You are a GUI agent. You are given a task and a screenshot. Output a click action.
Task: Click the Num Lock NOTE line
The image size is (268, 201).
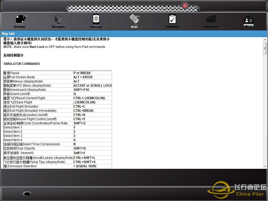point(55,47)
